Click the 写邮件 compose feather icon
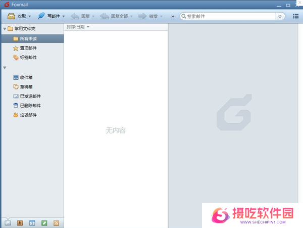The height and width of the screenshot is (228, 303). 41,16
